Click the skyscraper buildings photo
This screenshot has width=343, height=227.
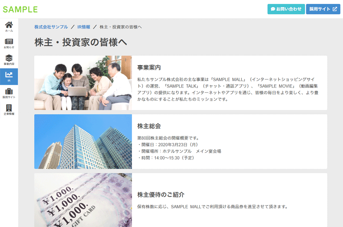pos(83,142)
